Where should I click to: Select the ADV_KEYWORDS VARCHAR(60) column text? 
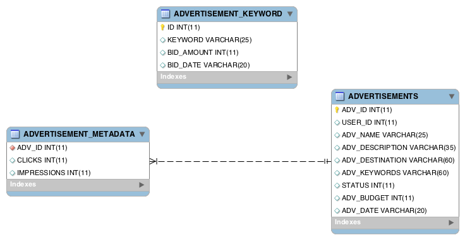[x=395, y=173]
